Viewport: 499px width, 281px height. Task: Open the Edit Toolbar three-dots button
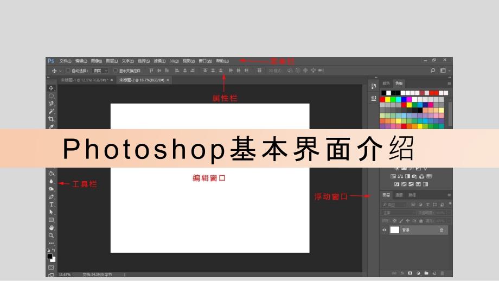51,243
